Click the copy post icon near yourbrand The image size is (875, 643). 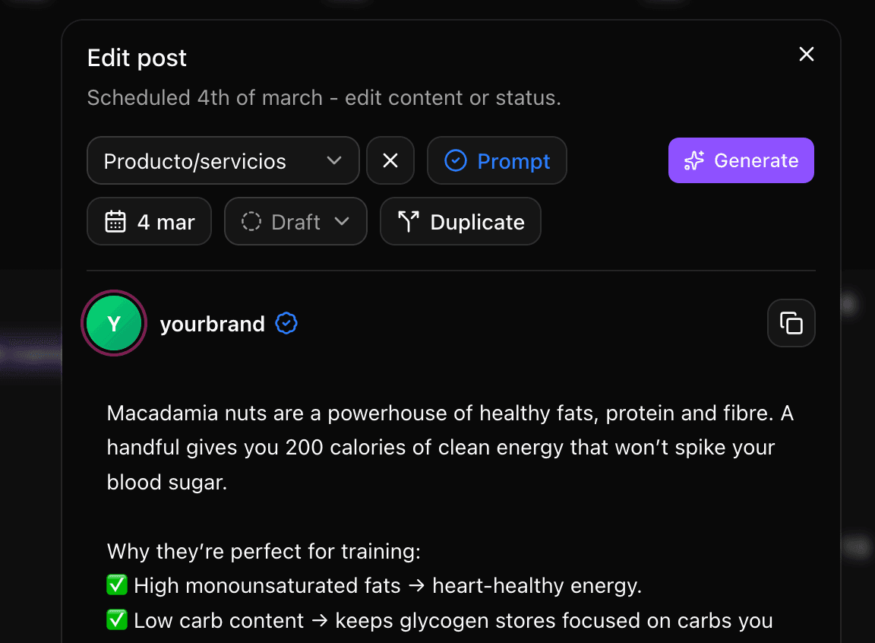(x=791, y=323)
